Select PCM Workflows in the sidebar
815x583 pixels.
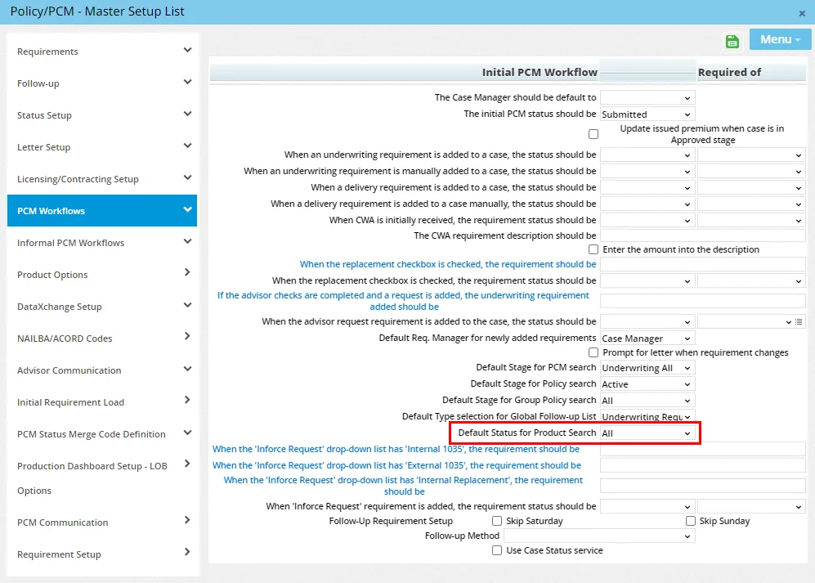[102, 211]
